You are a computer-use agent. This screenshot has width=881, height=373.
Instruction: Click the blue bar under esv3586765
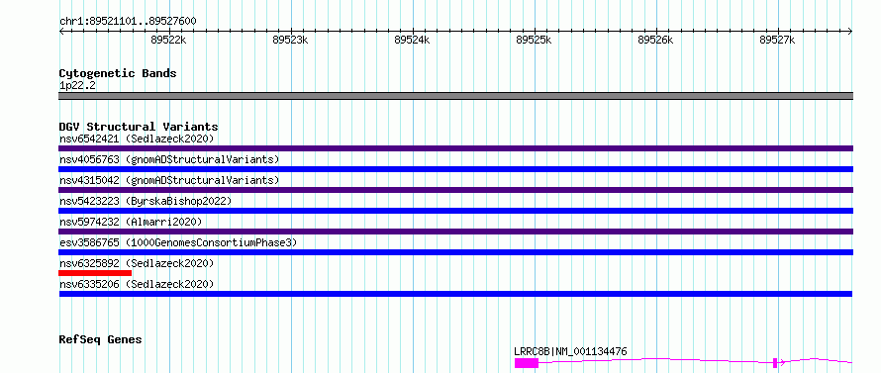[x=455, y=252]
